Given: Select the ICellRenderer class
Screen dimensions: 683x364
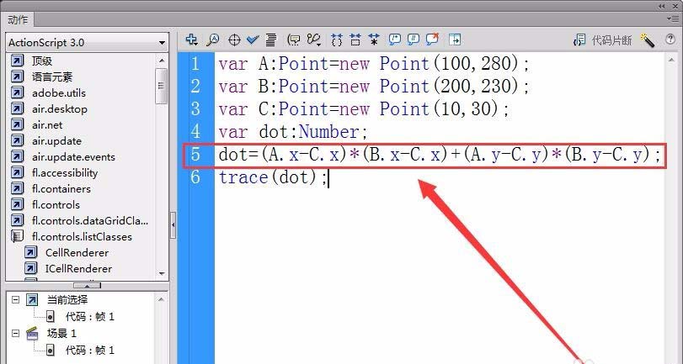Looking at the screenshot, I should [x=78, y=269].
